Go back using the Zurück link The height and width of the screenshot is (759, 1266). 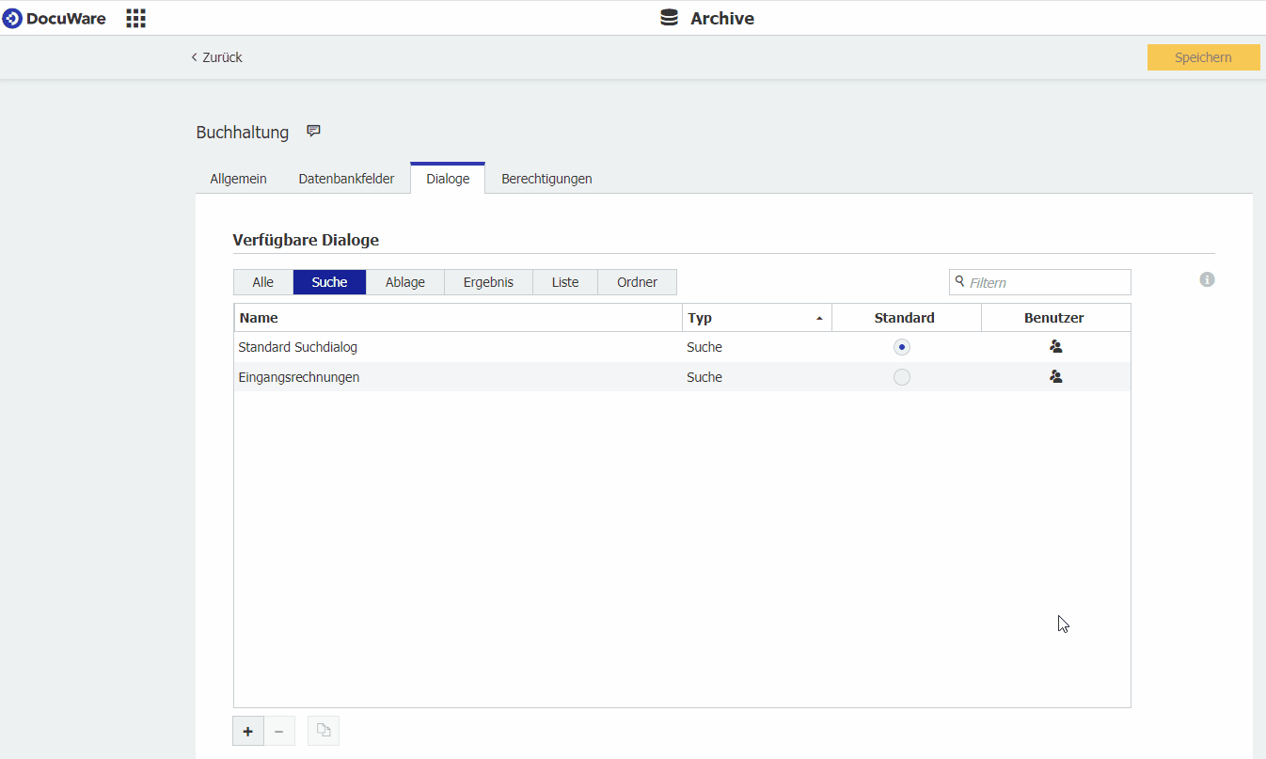click(x=217, y=57)
